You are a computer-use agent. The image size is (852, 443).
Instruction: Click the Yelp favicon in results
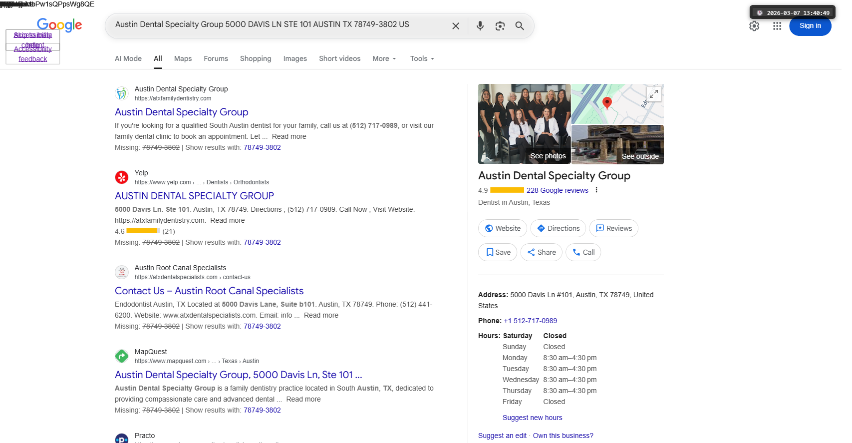122,177
